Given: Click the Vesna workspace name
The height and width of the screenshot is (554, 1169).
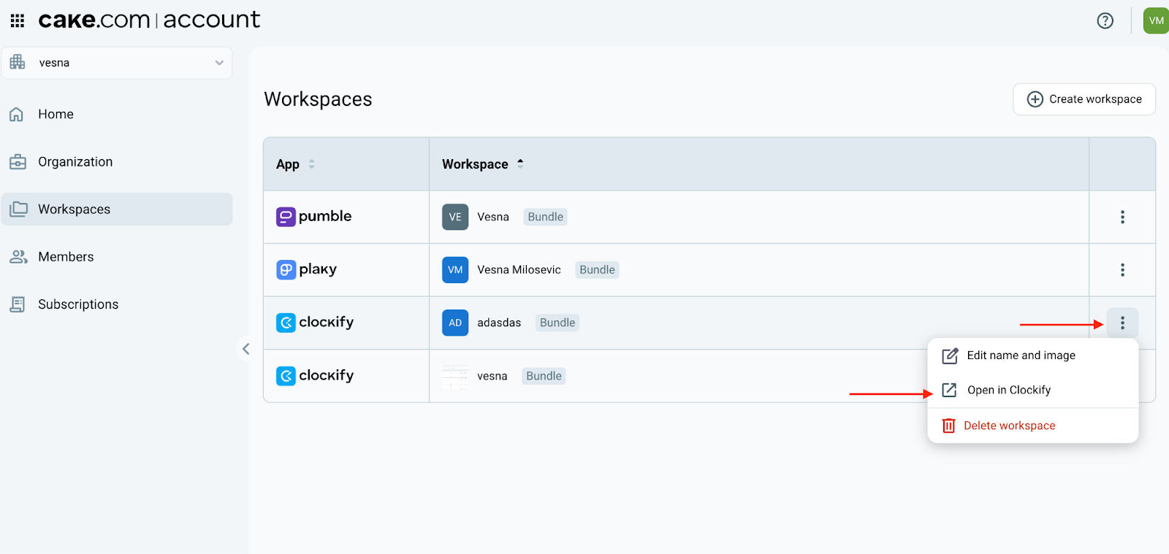Looking at the screenshot, I should click(x=493, y=217).
